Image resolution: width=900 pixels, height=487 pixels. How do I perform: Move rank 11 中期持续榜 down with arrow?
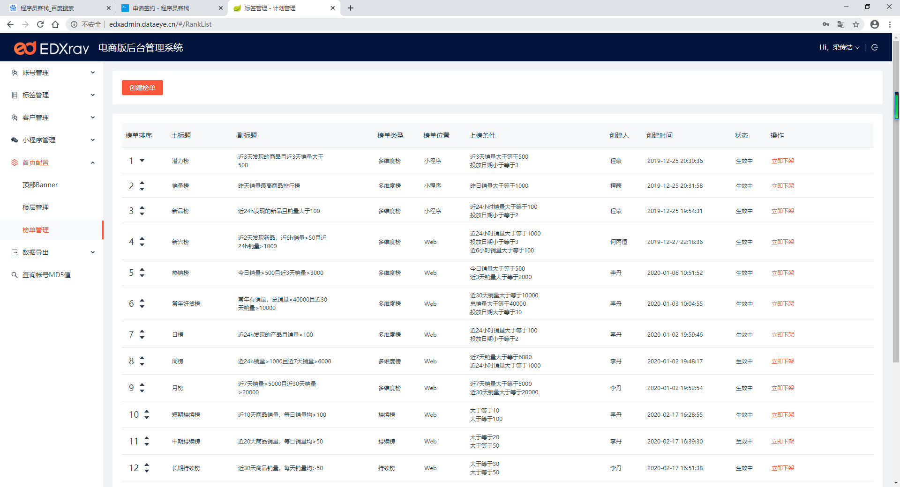pyautogui.click(x=147, y=444)
